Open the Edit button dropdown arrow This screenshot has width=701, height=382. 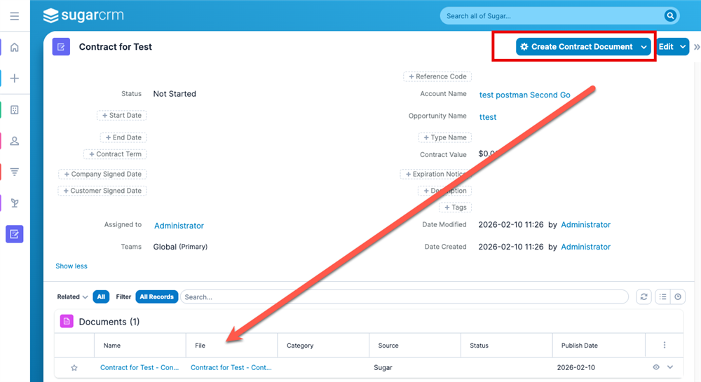[x=683, y=47]
